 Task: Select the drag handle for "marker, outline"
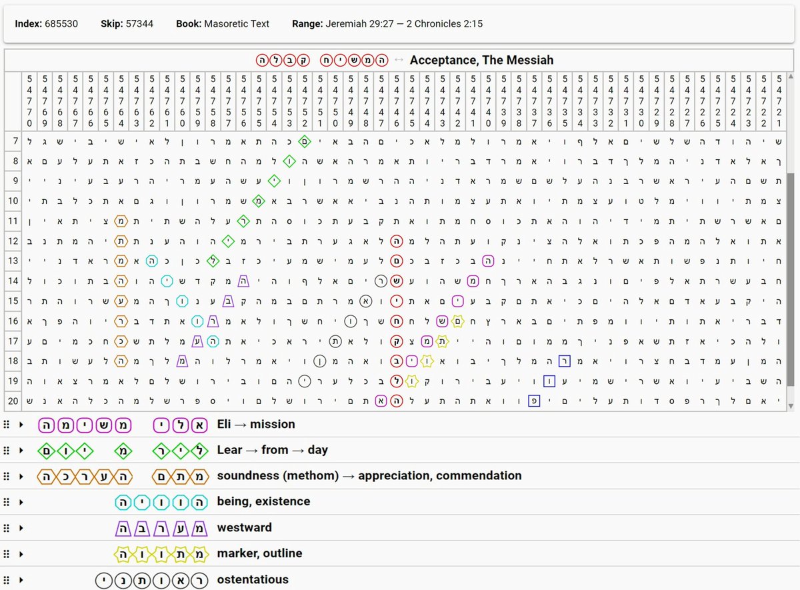(7, 553)
